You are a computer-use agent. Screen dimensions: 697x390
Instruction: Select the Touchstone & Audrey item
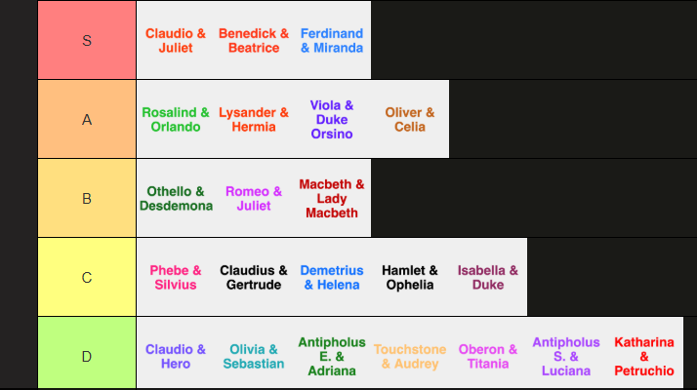(x=410, y=357)
